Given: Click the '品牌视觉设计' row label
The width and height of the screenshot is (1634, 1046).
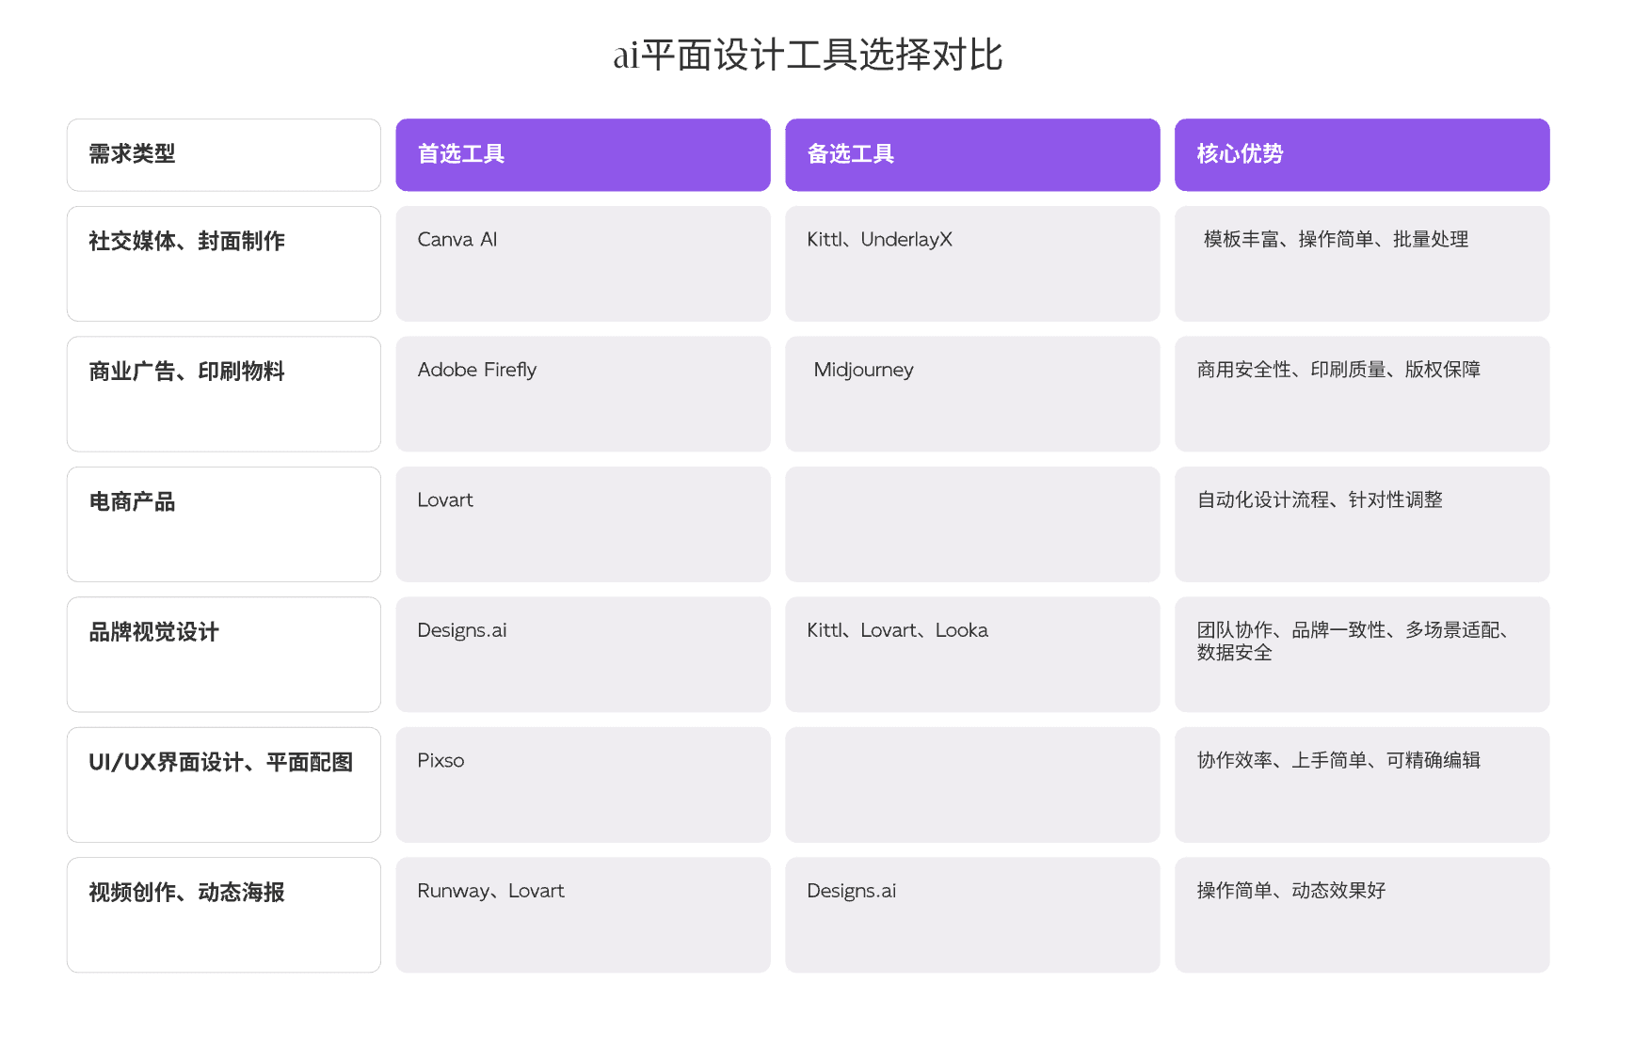Looking at the screenshot, I should pyautogui.click(x=224, y=654).
